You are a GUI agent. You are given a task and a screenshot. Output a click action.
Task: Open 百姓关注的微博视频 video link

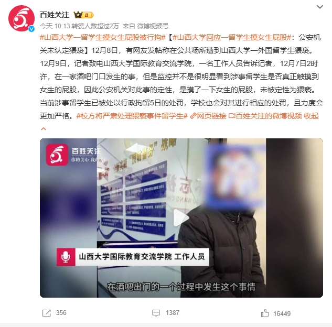[x=265, y=116]
